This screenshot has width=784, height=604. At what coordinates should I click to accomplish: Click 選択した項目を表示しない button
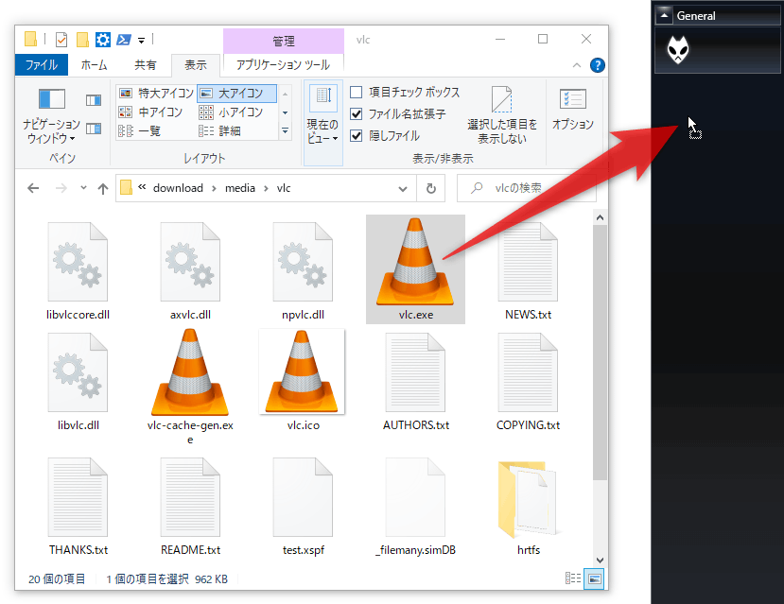[x=502, y=115]
